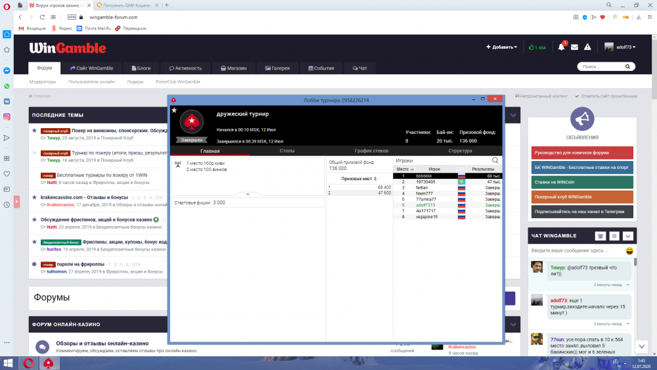Open the Покерный клуб WINGamble announcement
657x370 pixels.
(x=581, y=197)
